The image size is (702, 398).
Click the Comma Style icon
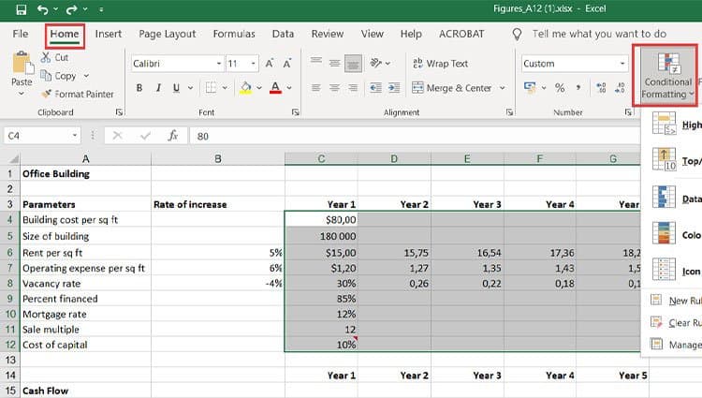pyautogui.click(x=578, y=88)
